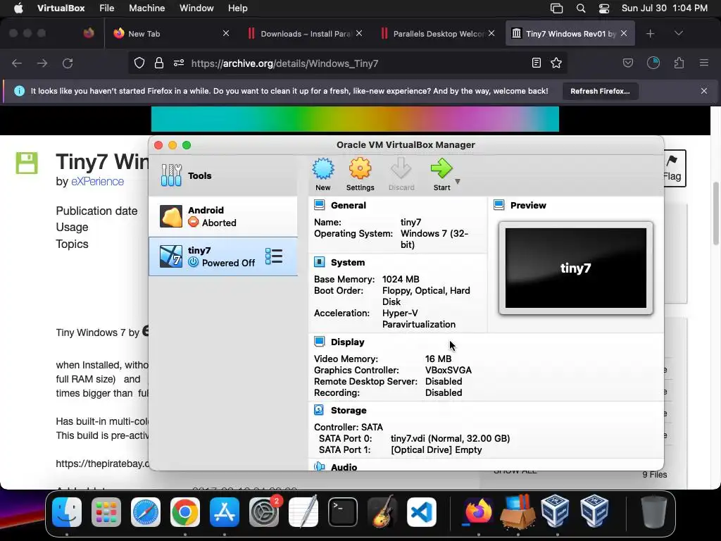
Task: Open the VirtualBox application menu
Action: click(x=61, y=8)
